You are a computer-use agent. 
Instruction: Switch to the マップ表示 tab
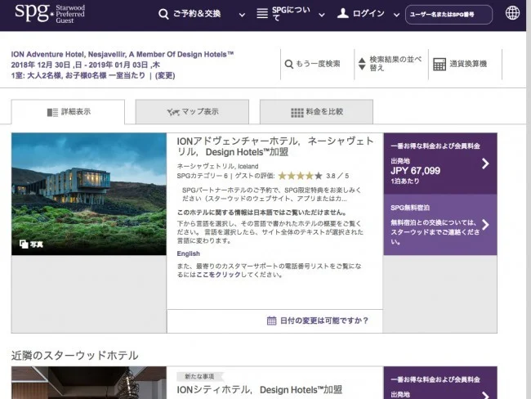click(x=192, y=112)
